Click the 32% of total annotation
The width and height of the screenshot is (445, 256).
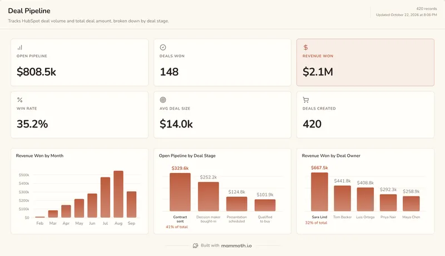click(x=316, y=223)
